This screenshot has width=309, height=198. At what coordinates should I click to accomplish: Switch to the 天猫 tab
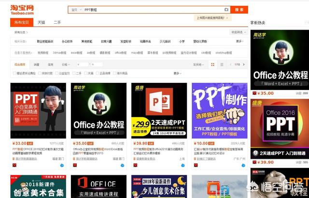(x=42, y=23)
